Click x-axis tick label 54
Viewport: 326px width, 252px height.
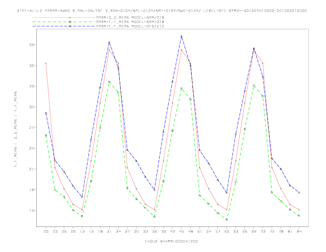point(209,231)
